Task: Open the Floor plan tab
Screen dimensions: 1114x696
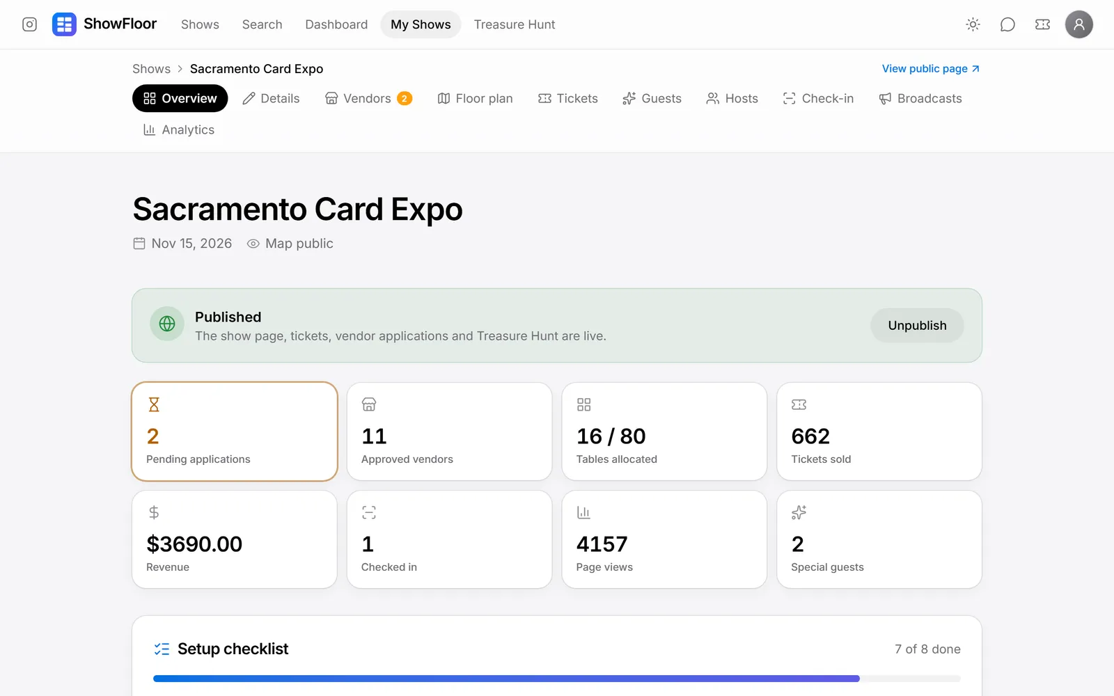Action: pos(475,98)
